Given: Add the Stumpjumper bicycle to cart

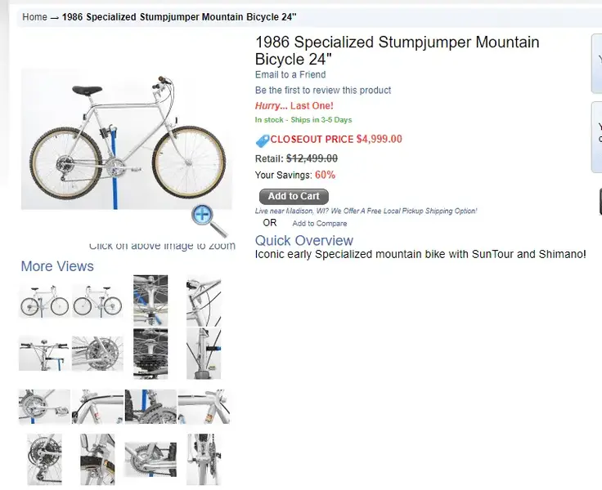Looking at the screenshot, I should [294, 196].
